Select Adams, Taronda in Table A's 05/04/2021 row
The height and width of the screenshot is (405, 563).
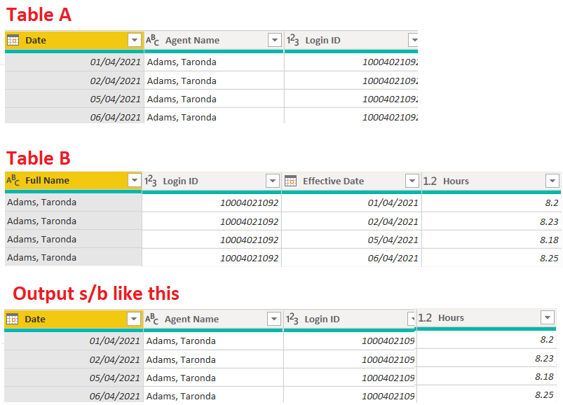pyautogui.click(x=214, y=99)
